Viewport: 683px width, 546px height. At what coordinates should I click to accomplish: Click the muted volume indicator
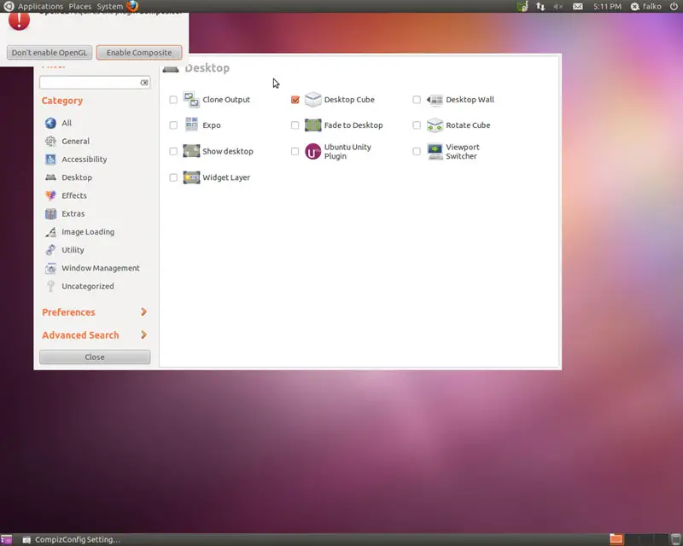tap(558, 6)
